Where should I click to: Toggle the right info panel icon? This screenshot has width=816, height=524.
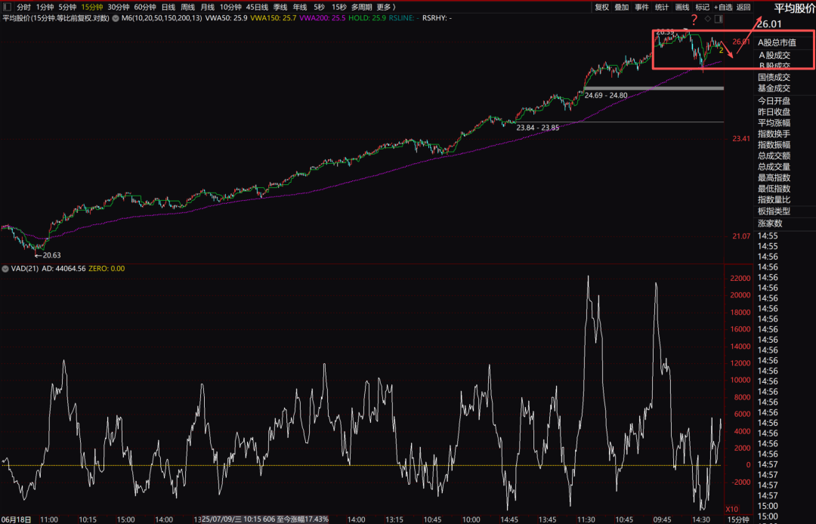pos(719,19)
